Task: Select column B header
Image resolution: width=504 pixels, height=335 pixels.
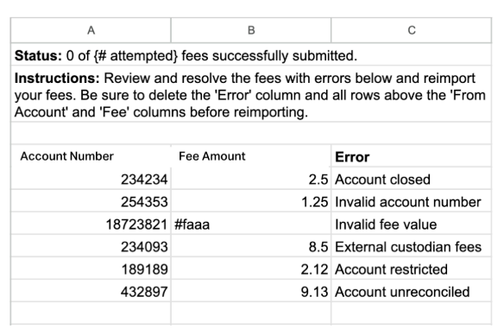Action: coord(251,30)
